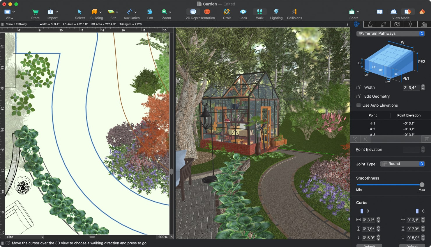Select point # 1 row
The width and height of the screenshot is (431, 247).
(391, 123)
